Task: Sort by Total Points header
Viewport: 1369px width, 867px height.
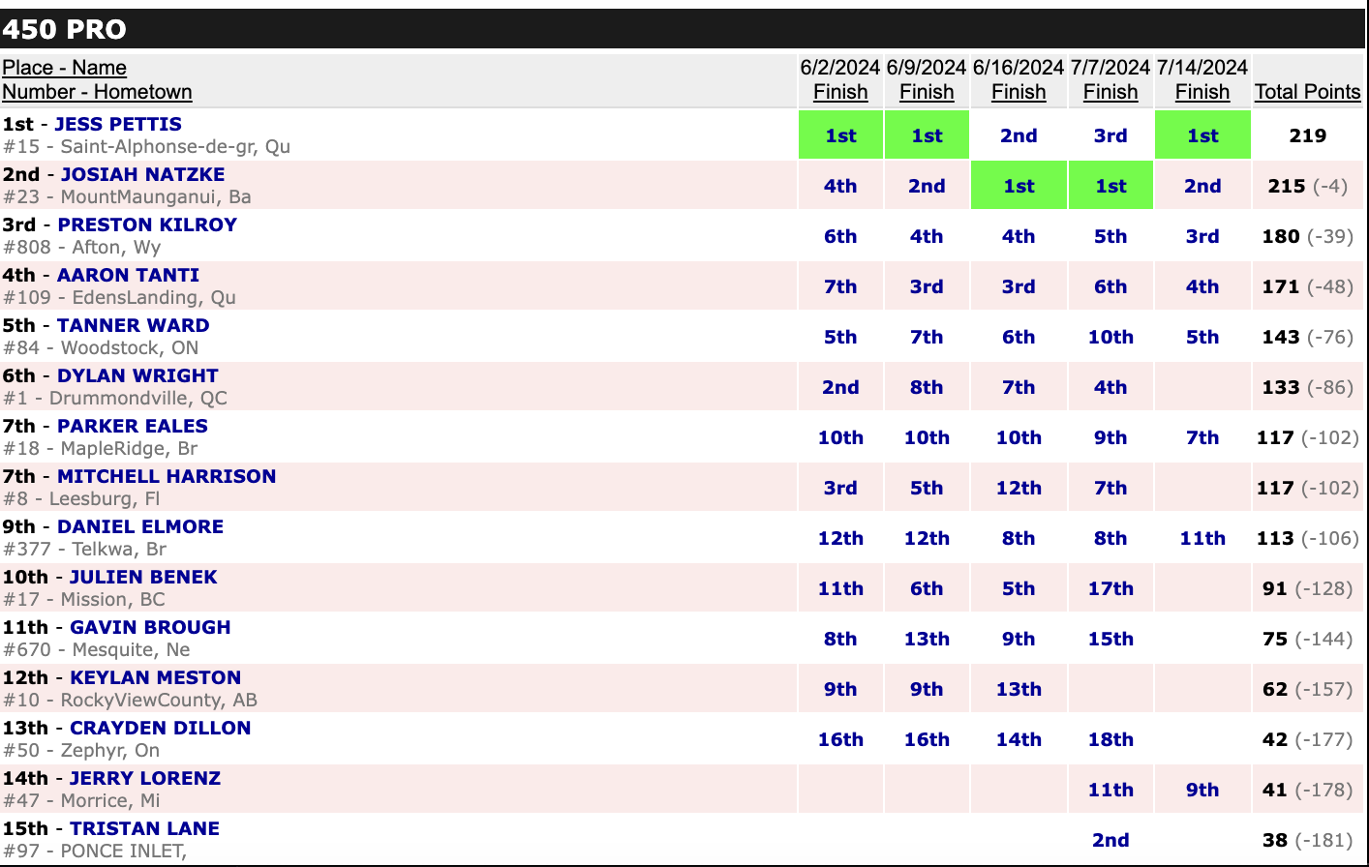Action: coord(1307,92)
